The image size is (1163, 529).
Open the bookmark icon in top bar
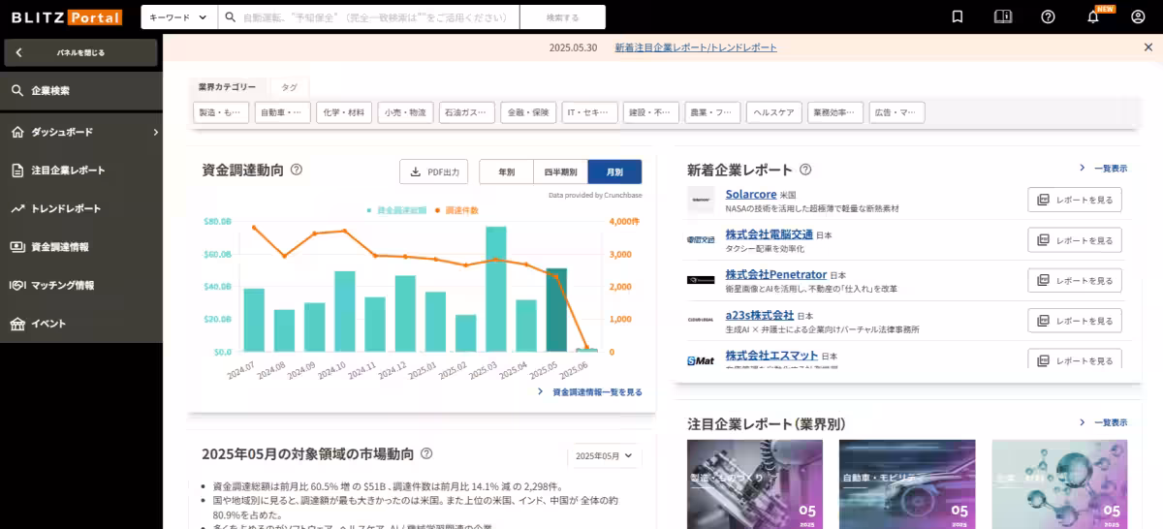point(958,16)
